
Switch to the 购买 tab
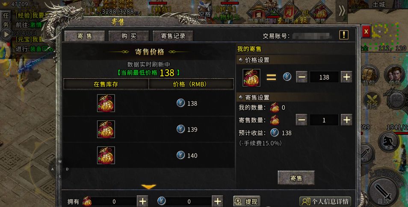(x=129, y=36)
